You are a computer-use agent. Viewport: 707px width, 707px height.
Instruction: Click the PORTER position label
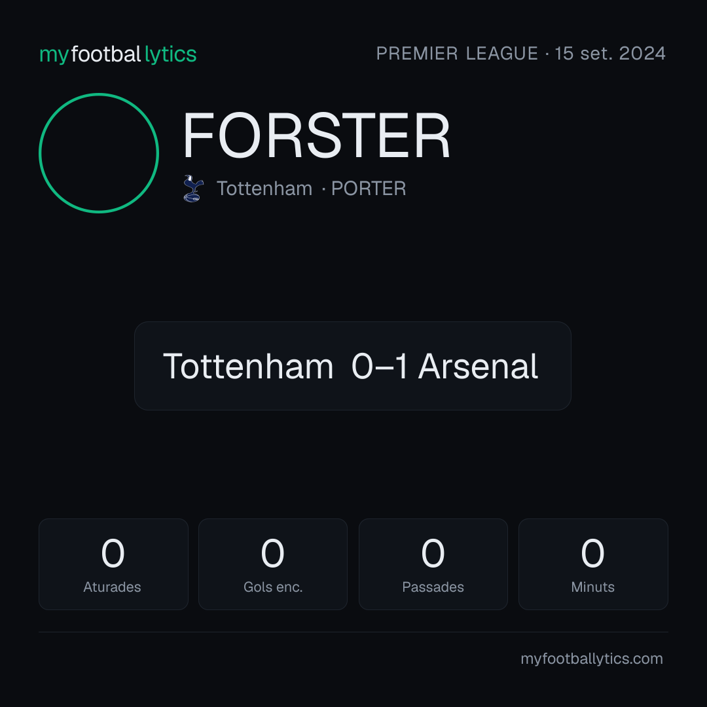pyautogui.click(x=369, y=189)
